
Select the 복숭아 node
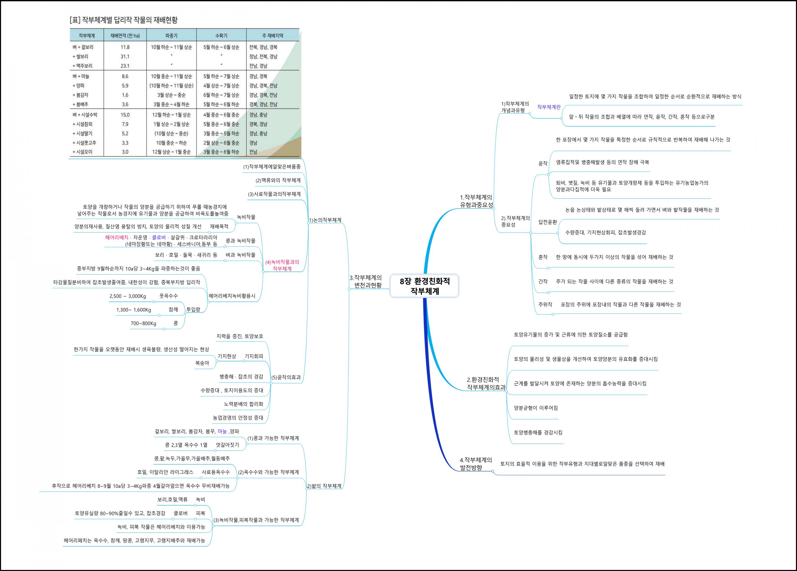(202, 363)
